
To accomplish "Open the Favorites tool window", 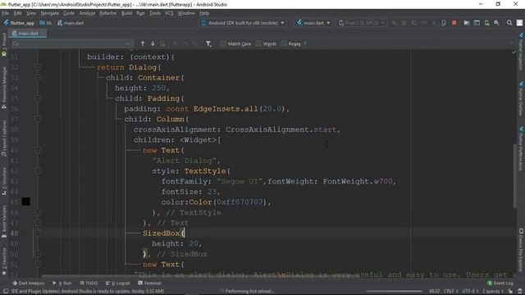I will pyautogui.click(x=4, y=261).
